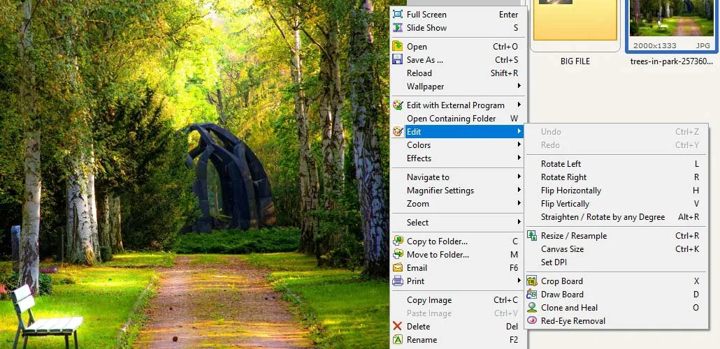
Task: Click the red X Delete icon
Action: click(397, 327)
